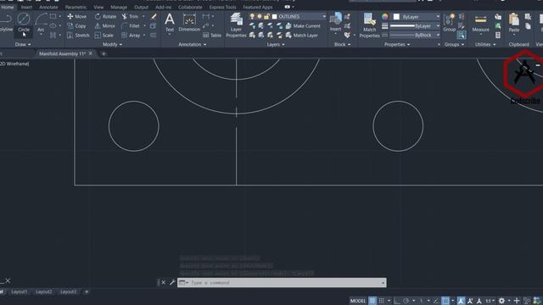Toggle polar tracking in status bar
This screenshot has width=543, height=305.
(406, 301)
